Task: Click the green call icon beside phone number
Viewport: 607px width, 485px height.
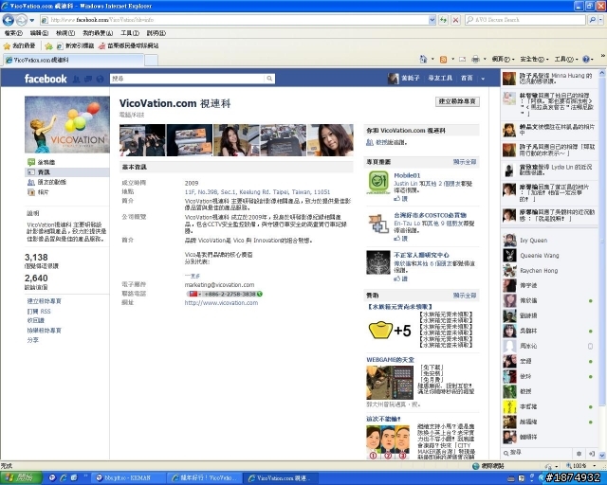Action: click(260, 294)
